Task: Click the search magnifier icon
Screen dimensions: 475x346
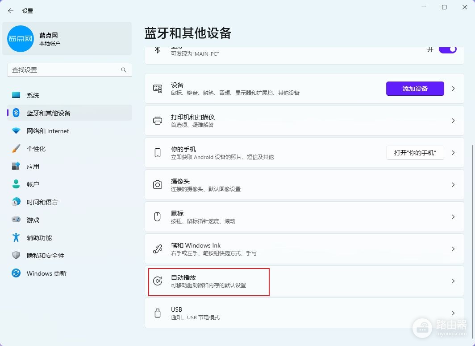Action: [x=124, y=70]
